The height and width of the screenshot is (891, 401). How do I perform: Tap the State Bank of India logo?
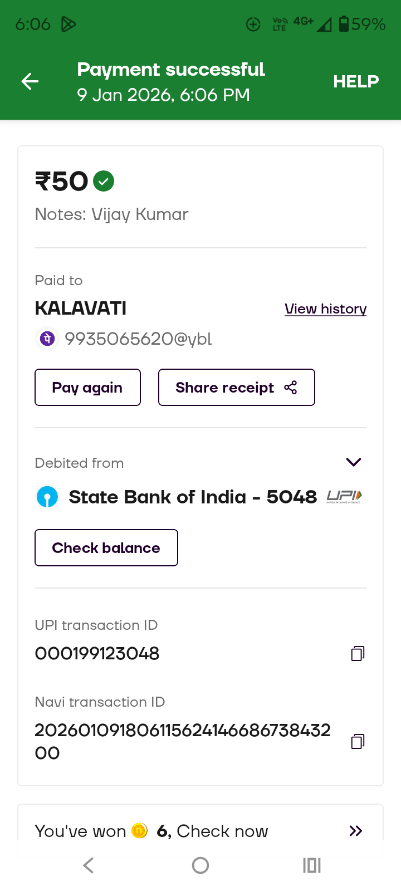(x=47, y=497)
